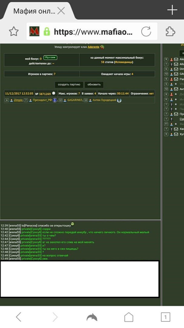This screenshot has height=328, width=184.
Task: Tap the dolphin share icon in the bottom bar
Action: click(x=92, y=317)
